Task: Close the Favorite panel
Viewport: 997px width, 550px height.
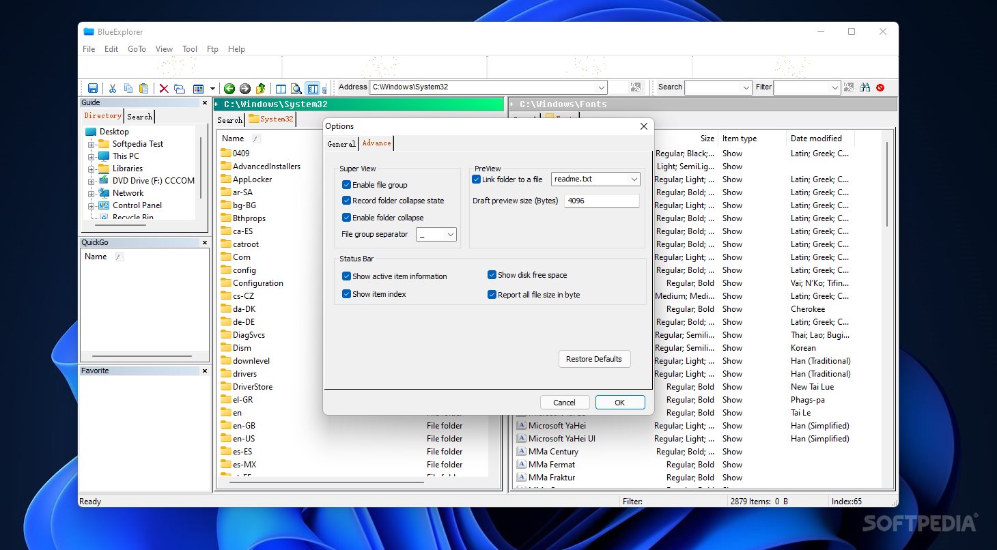Action: click(205, 371)
